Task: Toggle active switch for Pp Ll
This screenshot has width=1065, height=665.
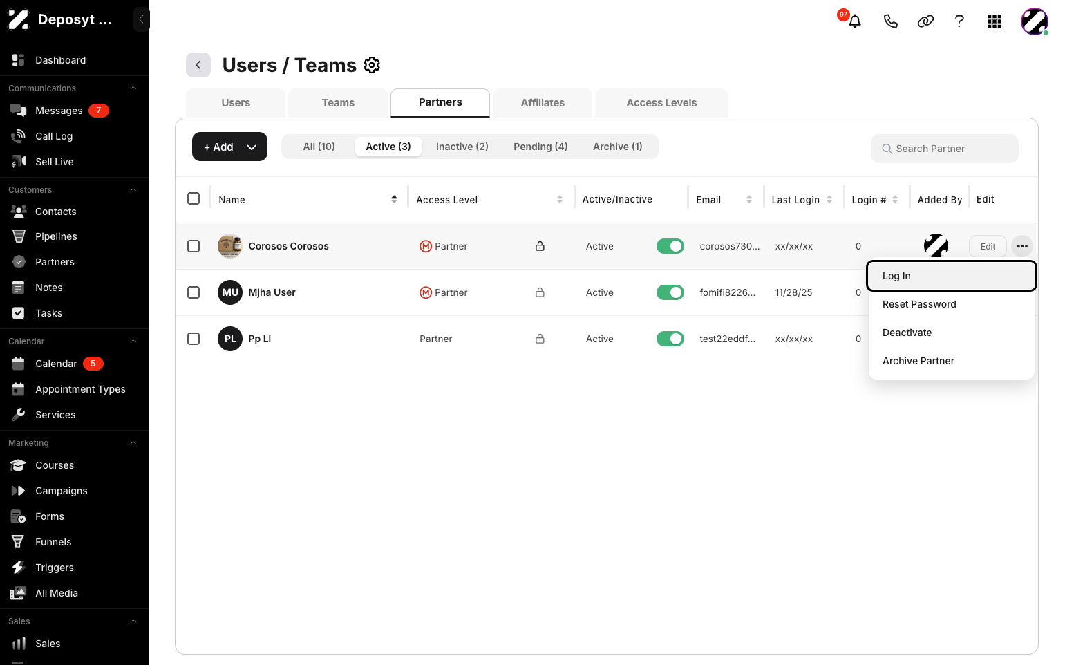Action: click(x=670, y=339)
